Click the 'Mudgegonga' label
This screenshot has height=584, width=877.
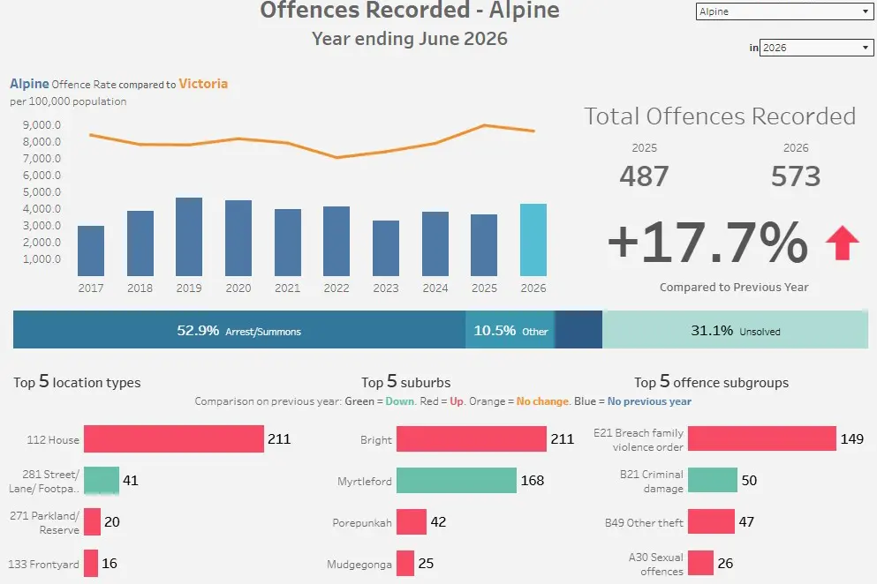point(359,565)
